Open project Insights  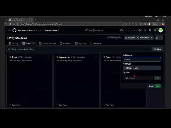(x=130, y=38)
